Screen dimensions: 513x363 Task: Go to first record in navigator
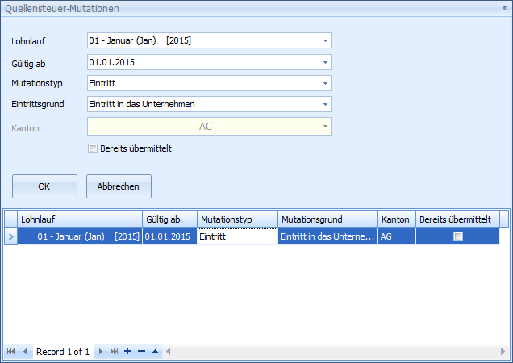pyautogui.click(x=11, y=352)
